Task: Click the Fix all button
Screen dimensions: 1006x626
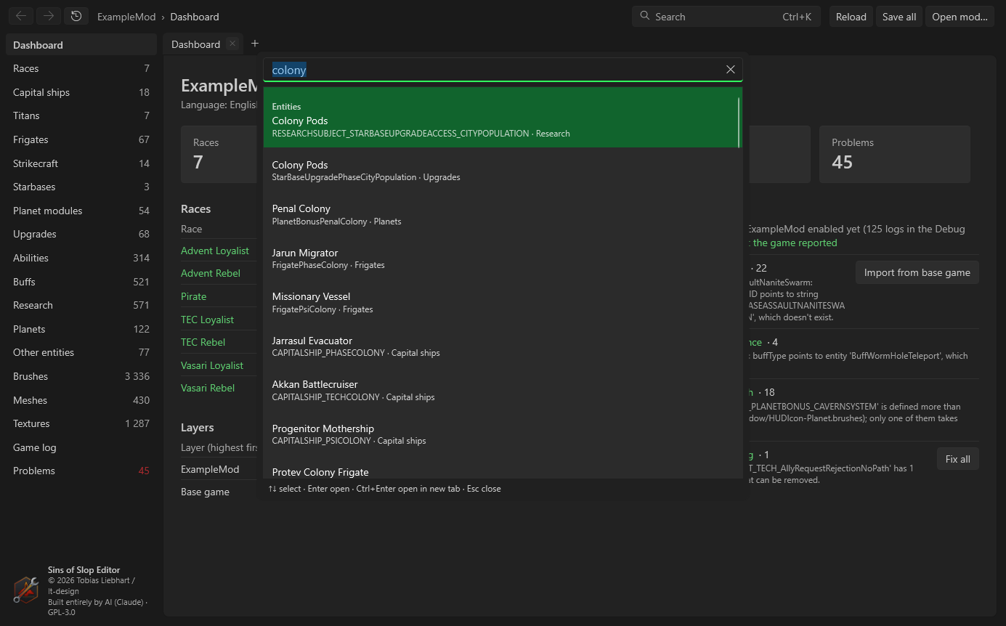Action: [x=958, y=459]
